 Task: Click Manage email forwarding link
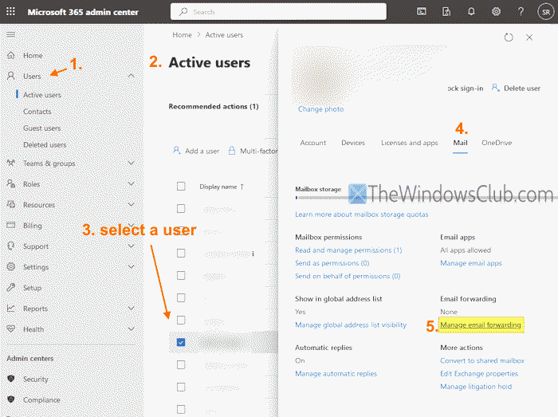pyautogui.click(x=481, y=325)
